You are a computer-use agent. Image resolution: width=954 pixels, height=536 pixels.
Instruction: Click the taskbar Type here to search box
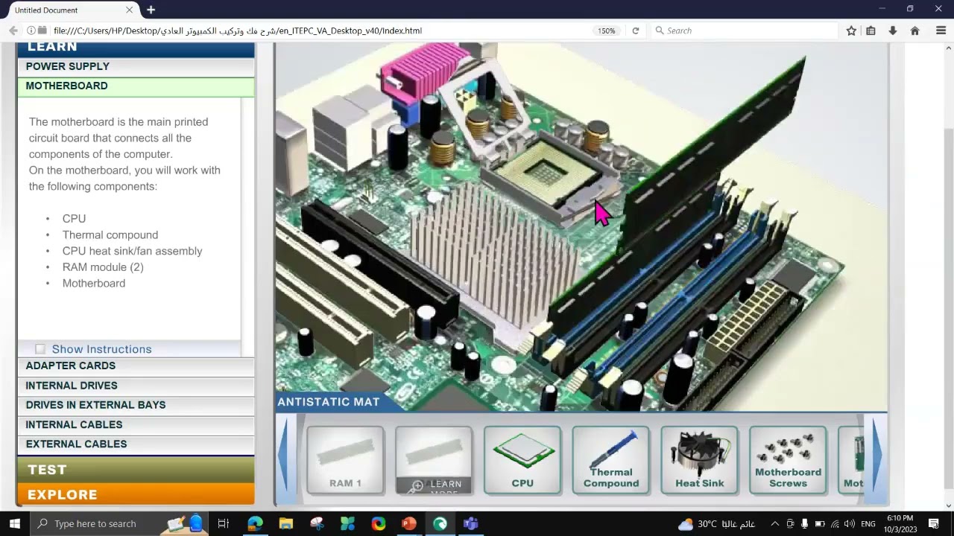tap(119, 523)
